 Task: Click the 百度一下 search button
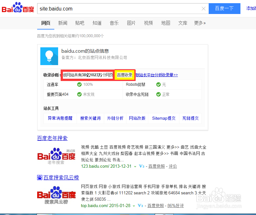[225, 9]
